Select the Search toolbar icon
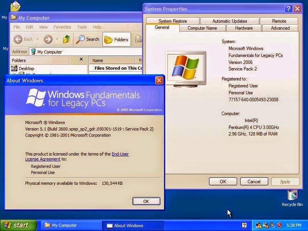 [x=87, y=39]
